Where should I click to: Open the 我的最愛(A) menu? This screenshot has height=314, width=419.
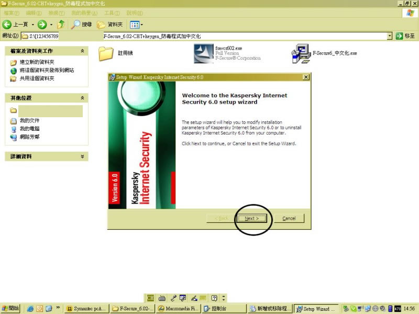84,13
